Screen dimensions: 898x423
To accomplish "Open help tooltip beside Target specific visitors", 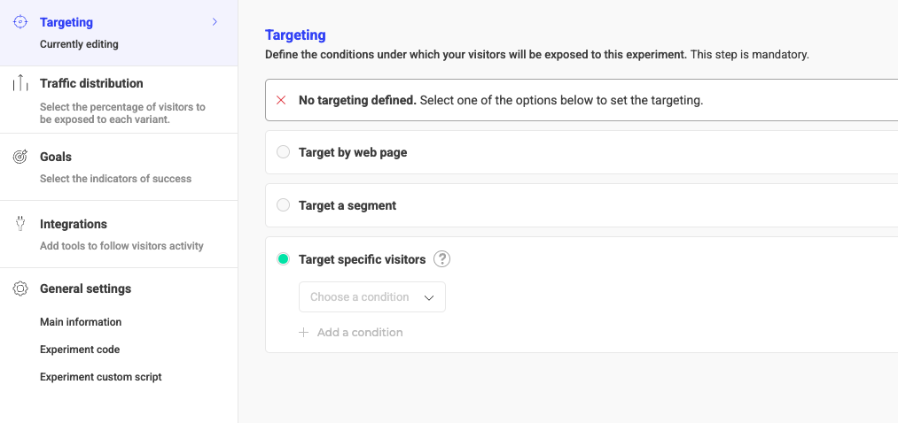I will point(442,259).
